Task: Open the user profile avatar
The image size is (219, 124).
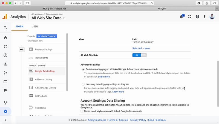Action: pyautogui.click(x=212, y=17)
